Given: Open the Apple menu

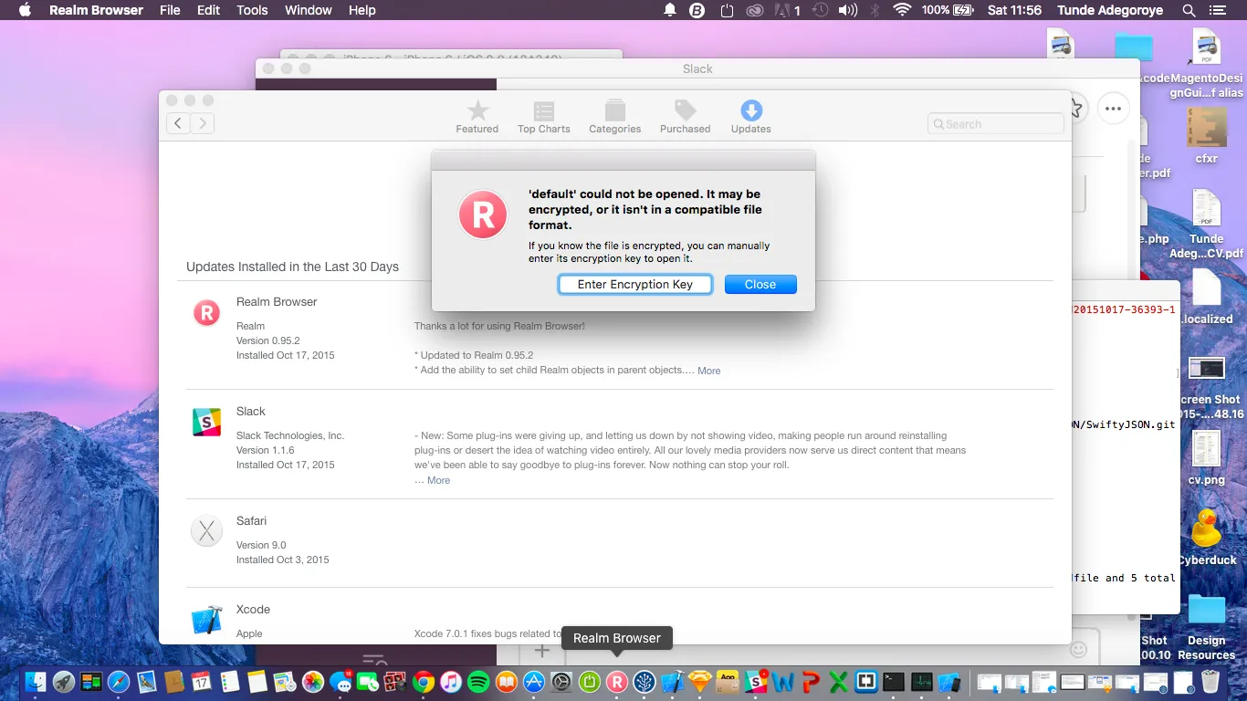Looking at the screenshot, I should click(x=26, y=10).
